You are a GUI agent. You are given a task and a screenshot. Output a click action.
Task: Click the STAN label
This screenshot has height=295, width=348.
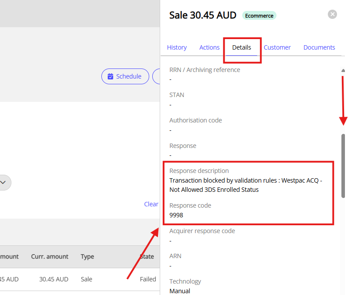pyautogui.click(x=177, y=95)
